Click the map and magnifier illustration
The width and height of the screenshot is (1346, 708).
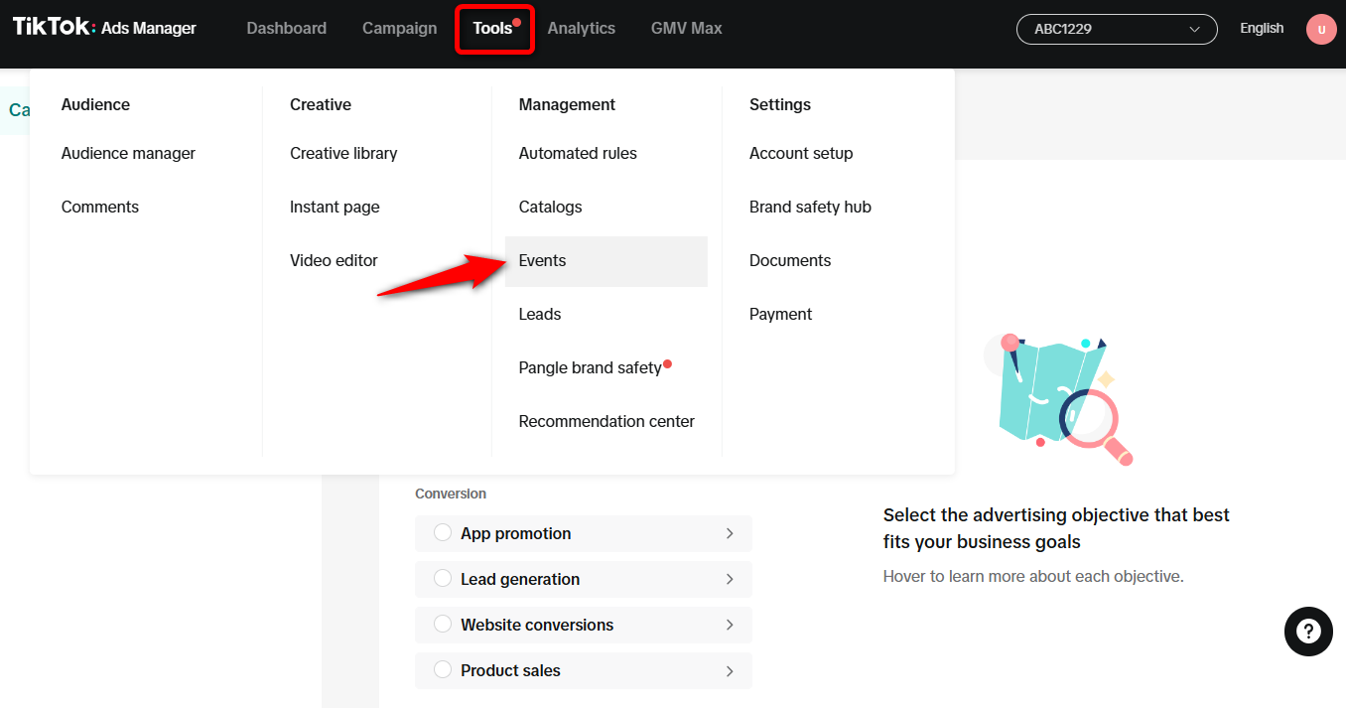[x=1059, y=398]
